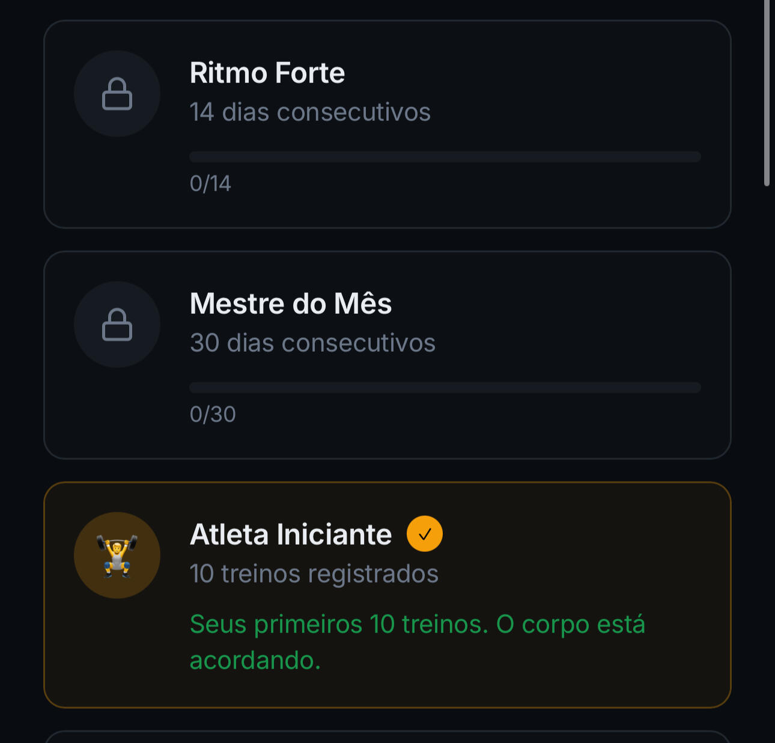775x743 pixels.
Task: Click the 0/30 progress counter
Action: pyautogui.click(x=213, y=415)
